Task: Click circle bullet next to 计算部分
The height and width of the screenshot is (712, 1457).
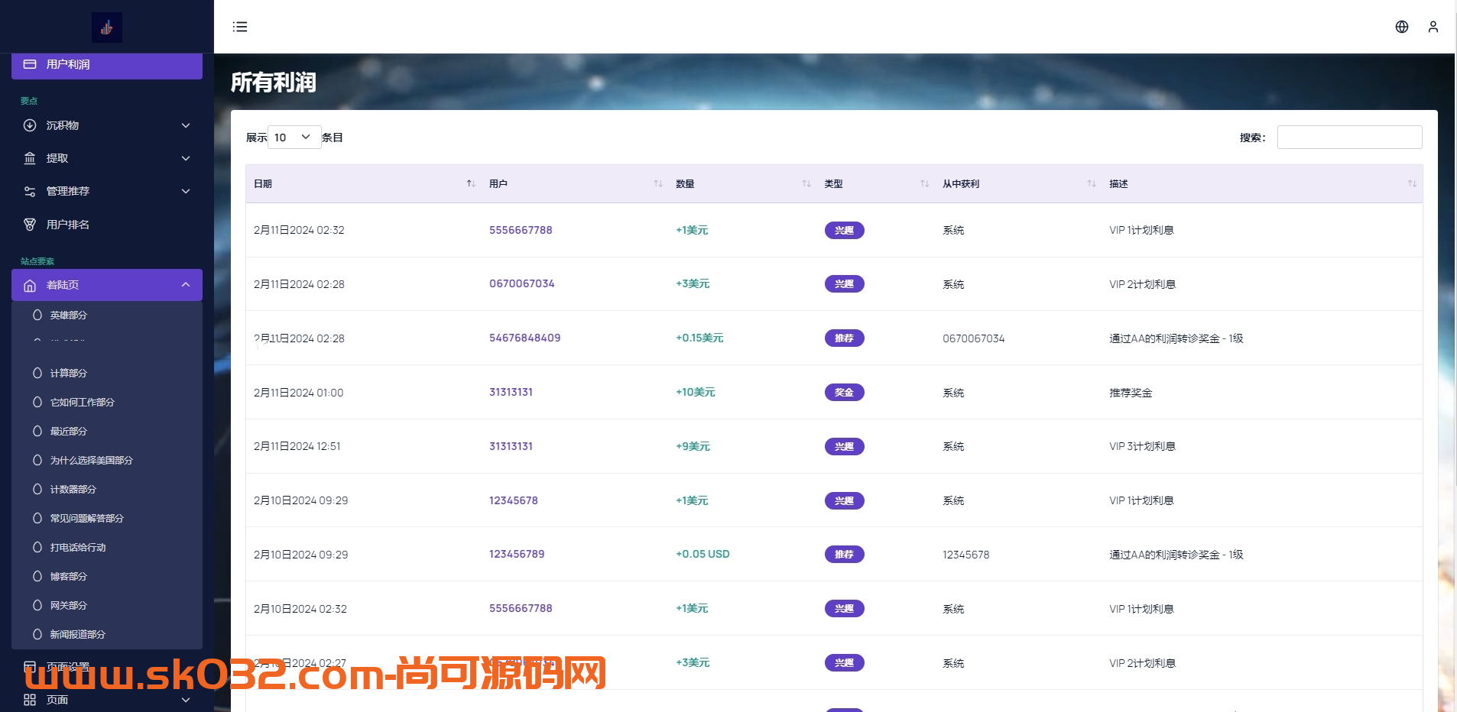Action: coord(37,373)
